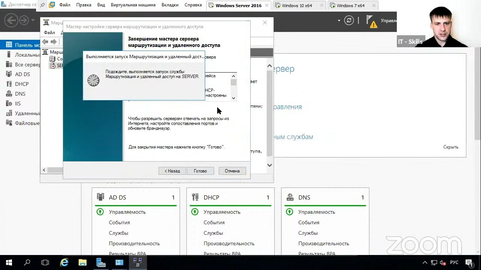Open taskbar search magnifier

[x=27, y=262]
